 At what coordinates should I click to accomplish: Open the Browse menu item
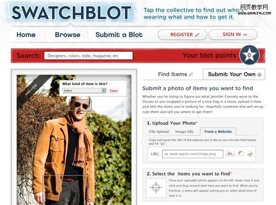(68, 35)
